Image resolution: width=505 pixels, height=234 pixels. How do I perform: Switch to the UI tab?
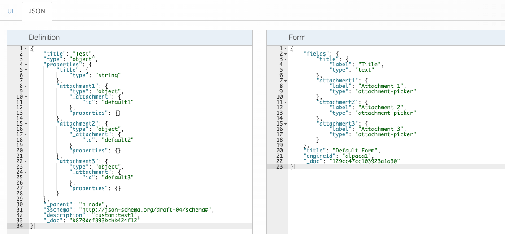(10, 11)
